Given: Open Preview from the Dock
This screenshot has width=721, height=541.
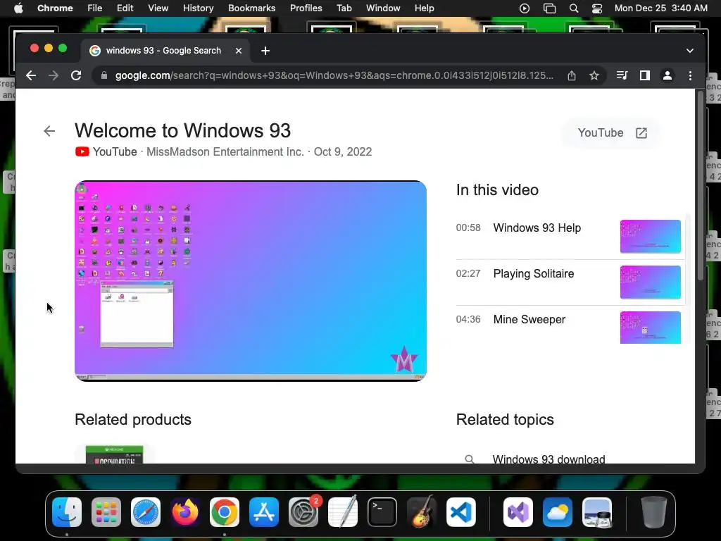Looking at the screenshot, I should (597, 512).
